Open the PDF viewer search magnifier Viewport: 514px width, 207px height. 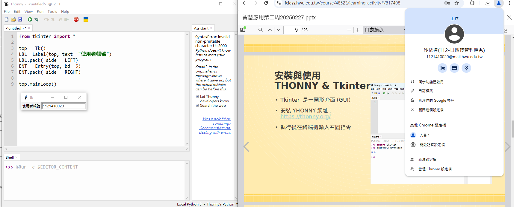260,30
